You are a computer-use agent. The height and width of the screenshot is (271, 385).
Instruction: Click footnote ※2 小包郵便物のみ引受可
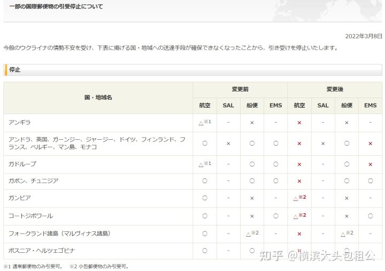pyautogui.click(x=99, y=266)
